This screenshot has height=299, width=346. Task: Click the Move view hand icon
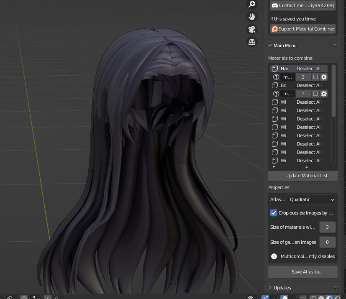pos(251,17)
